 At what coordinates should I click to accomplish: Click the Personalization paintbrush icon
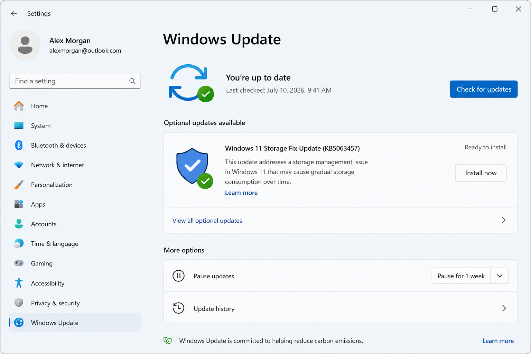pos(19,185)
